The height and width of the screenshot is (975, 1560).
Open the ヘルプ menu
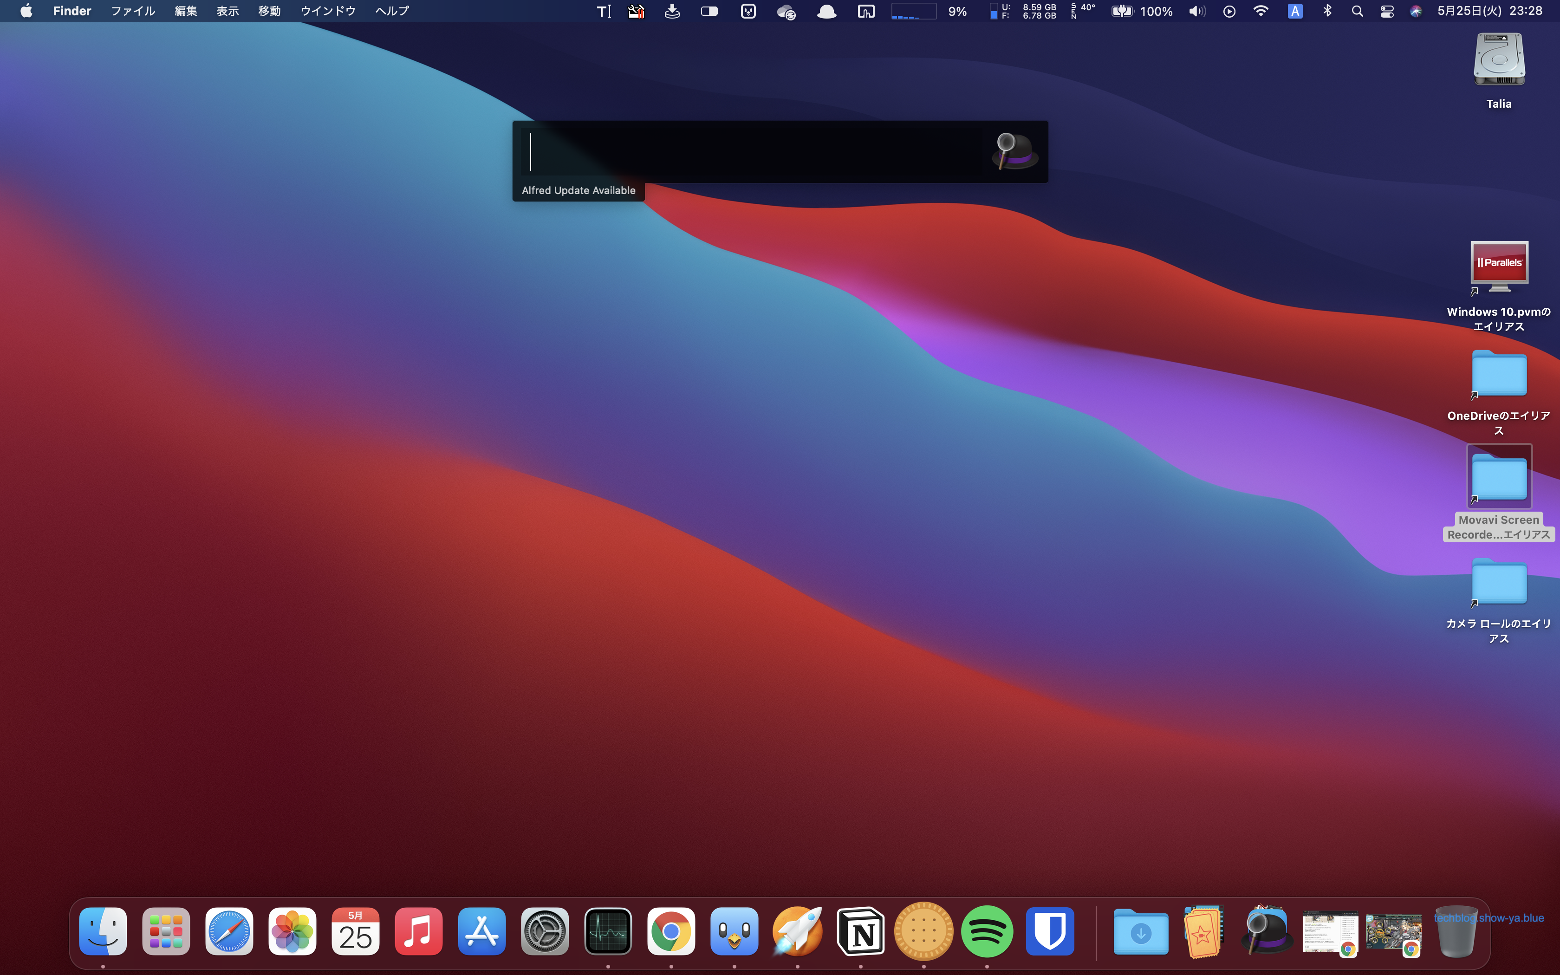point(392,11)
